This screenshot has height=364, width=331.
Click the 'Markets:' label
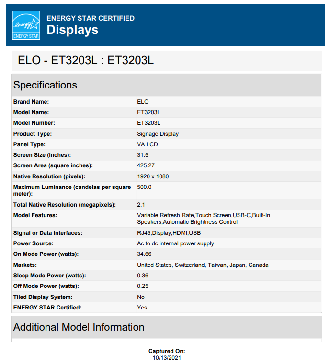click(25, 265)
